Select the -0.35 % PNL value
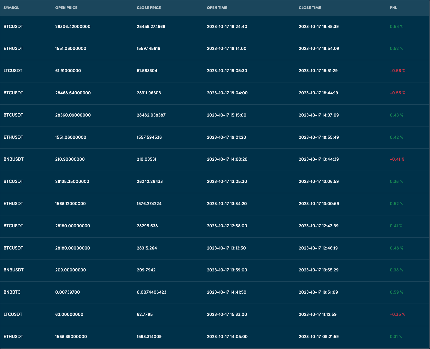 [x=397, y=315]
